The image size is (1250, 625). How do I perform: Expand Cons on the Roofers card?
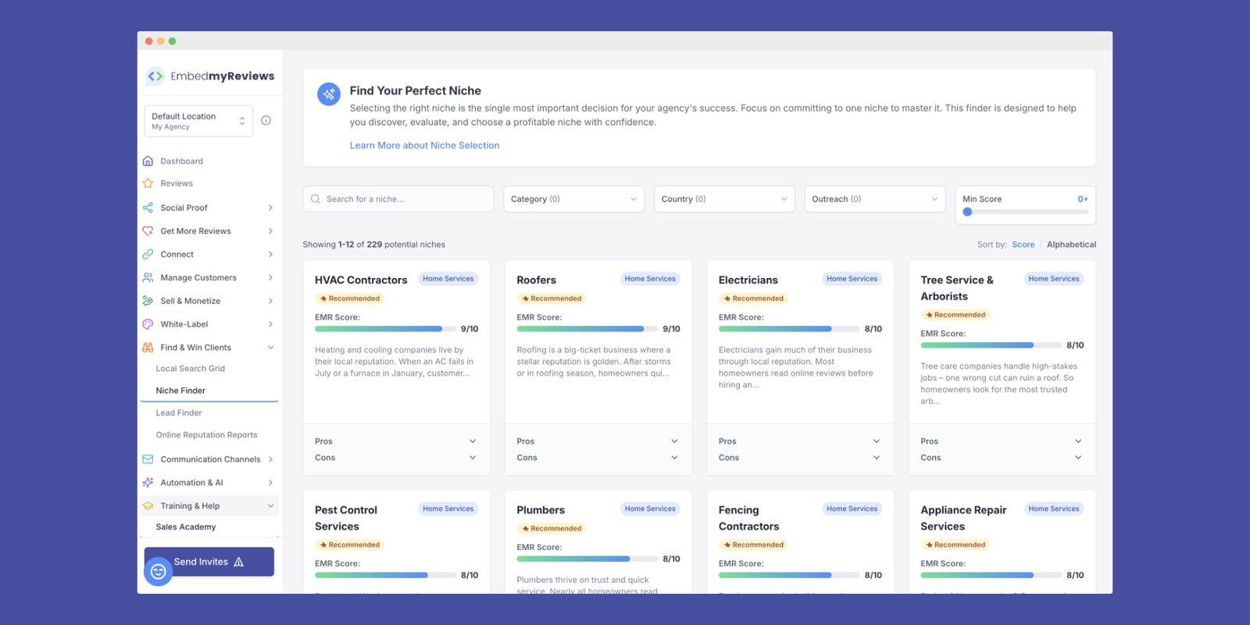point(598,458)
